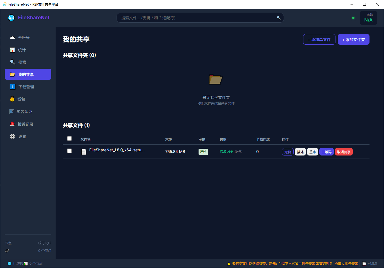This screenshot has width=384, height=268.
Task: Focus the 搜索文件 search field
Action: (200, 18)
